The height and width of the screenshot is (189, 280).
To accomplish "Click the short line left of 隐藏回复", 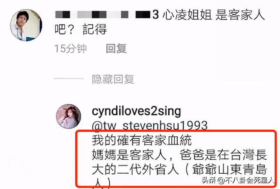I will click(x=69, y=79).
